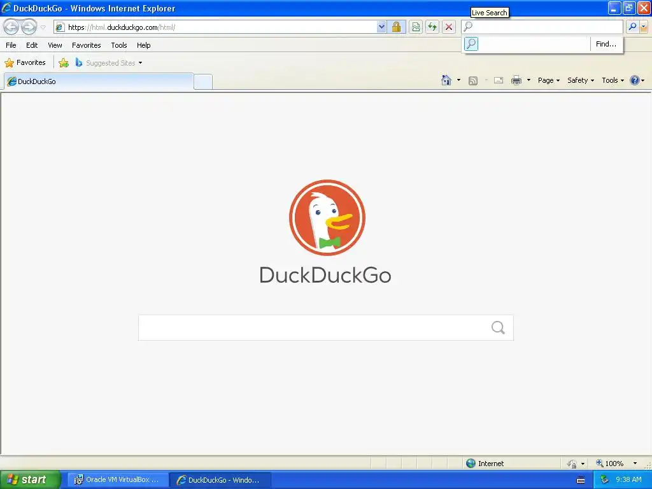The height and width of the screenshot is (489, 652).
Task: Open the Tools menu in the menu bar
Action: coord(119,45)
